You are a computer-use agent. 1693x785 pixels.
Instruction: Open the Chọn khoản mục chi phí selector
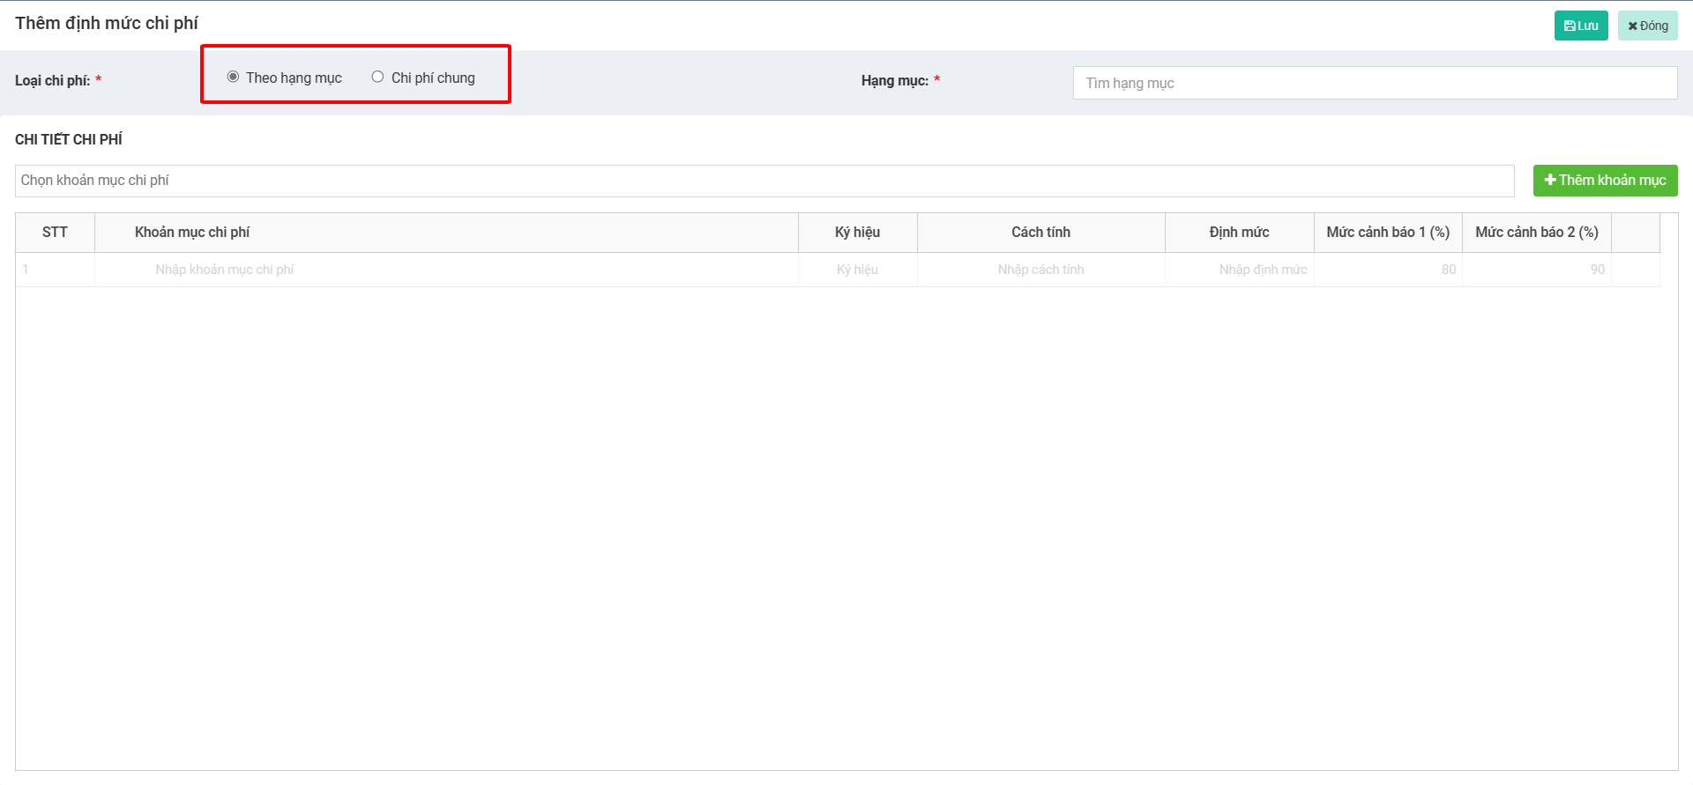pyautogui.click(x=764, y=181)
